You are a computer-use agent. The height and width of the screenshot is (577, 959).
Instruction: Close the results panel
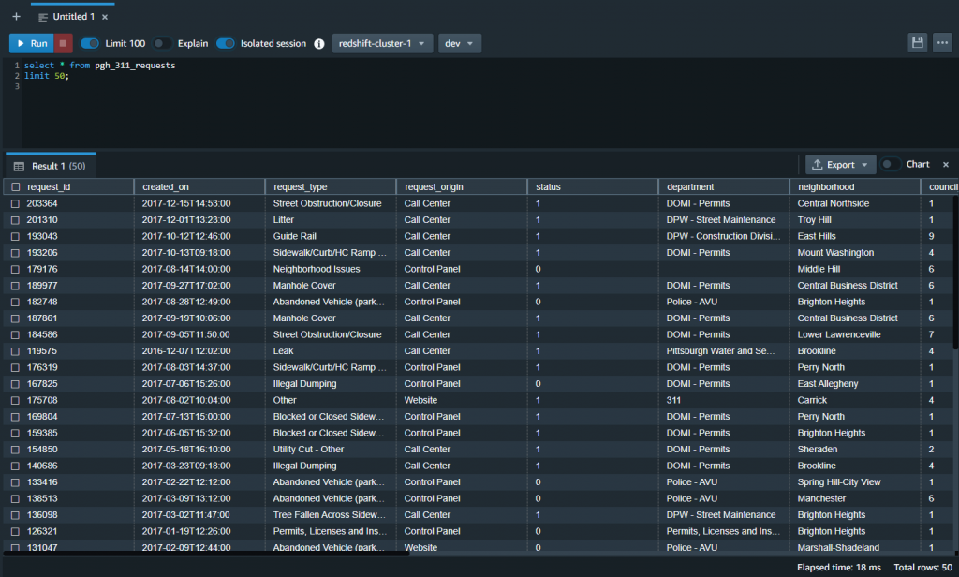(x=945, y=165)
